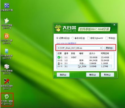Click the 系统 column header
The width and height of the screenshot is (125, 108).
coord(73,53)
